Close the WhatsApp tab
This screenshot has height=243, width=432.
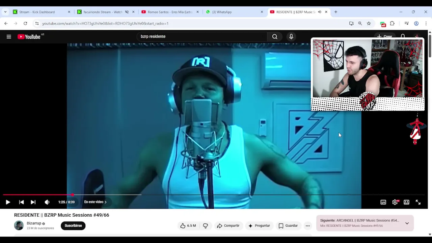tap(262, 12)
